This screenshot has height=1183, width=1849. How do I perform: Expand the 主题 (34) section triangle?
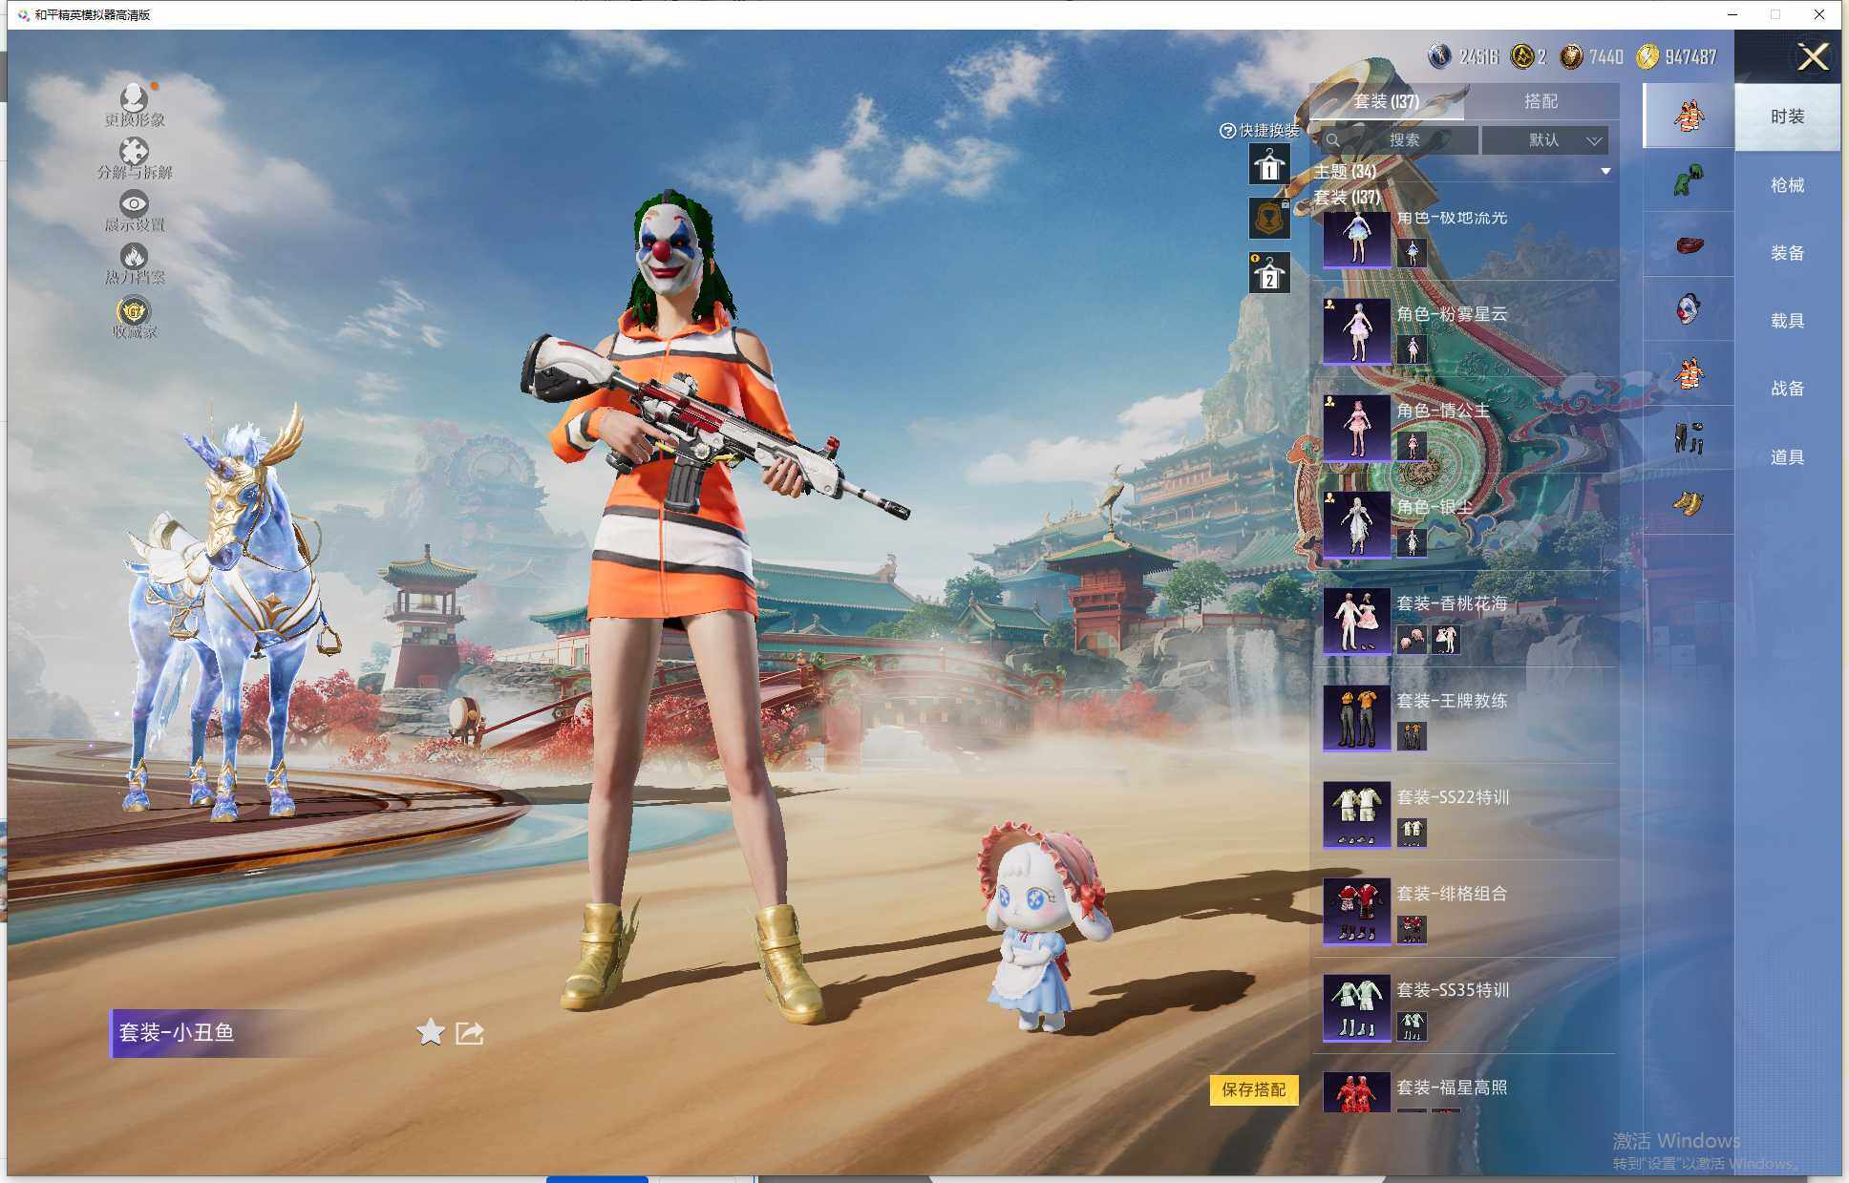pyautogui.click(x=1605, y=172)
